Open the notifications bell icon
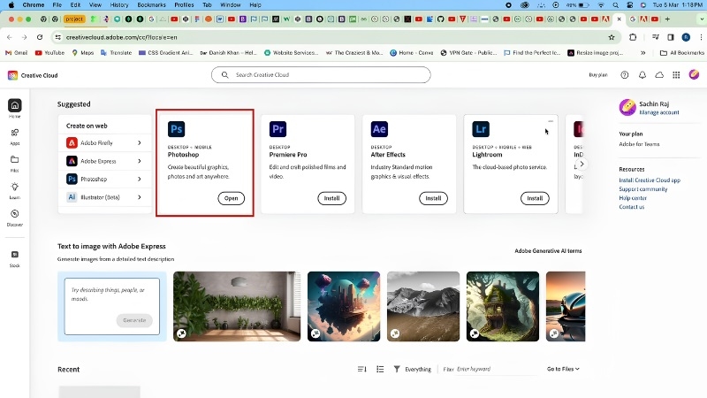Screen dimensions: 707x398 642,75
